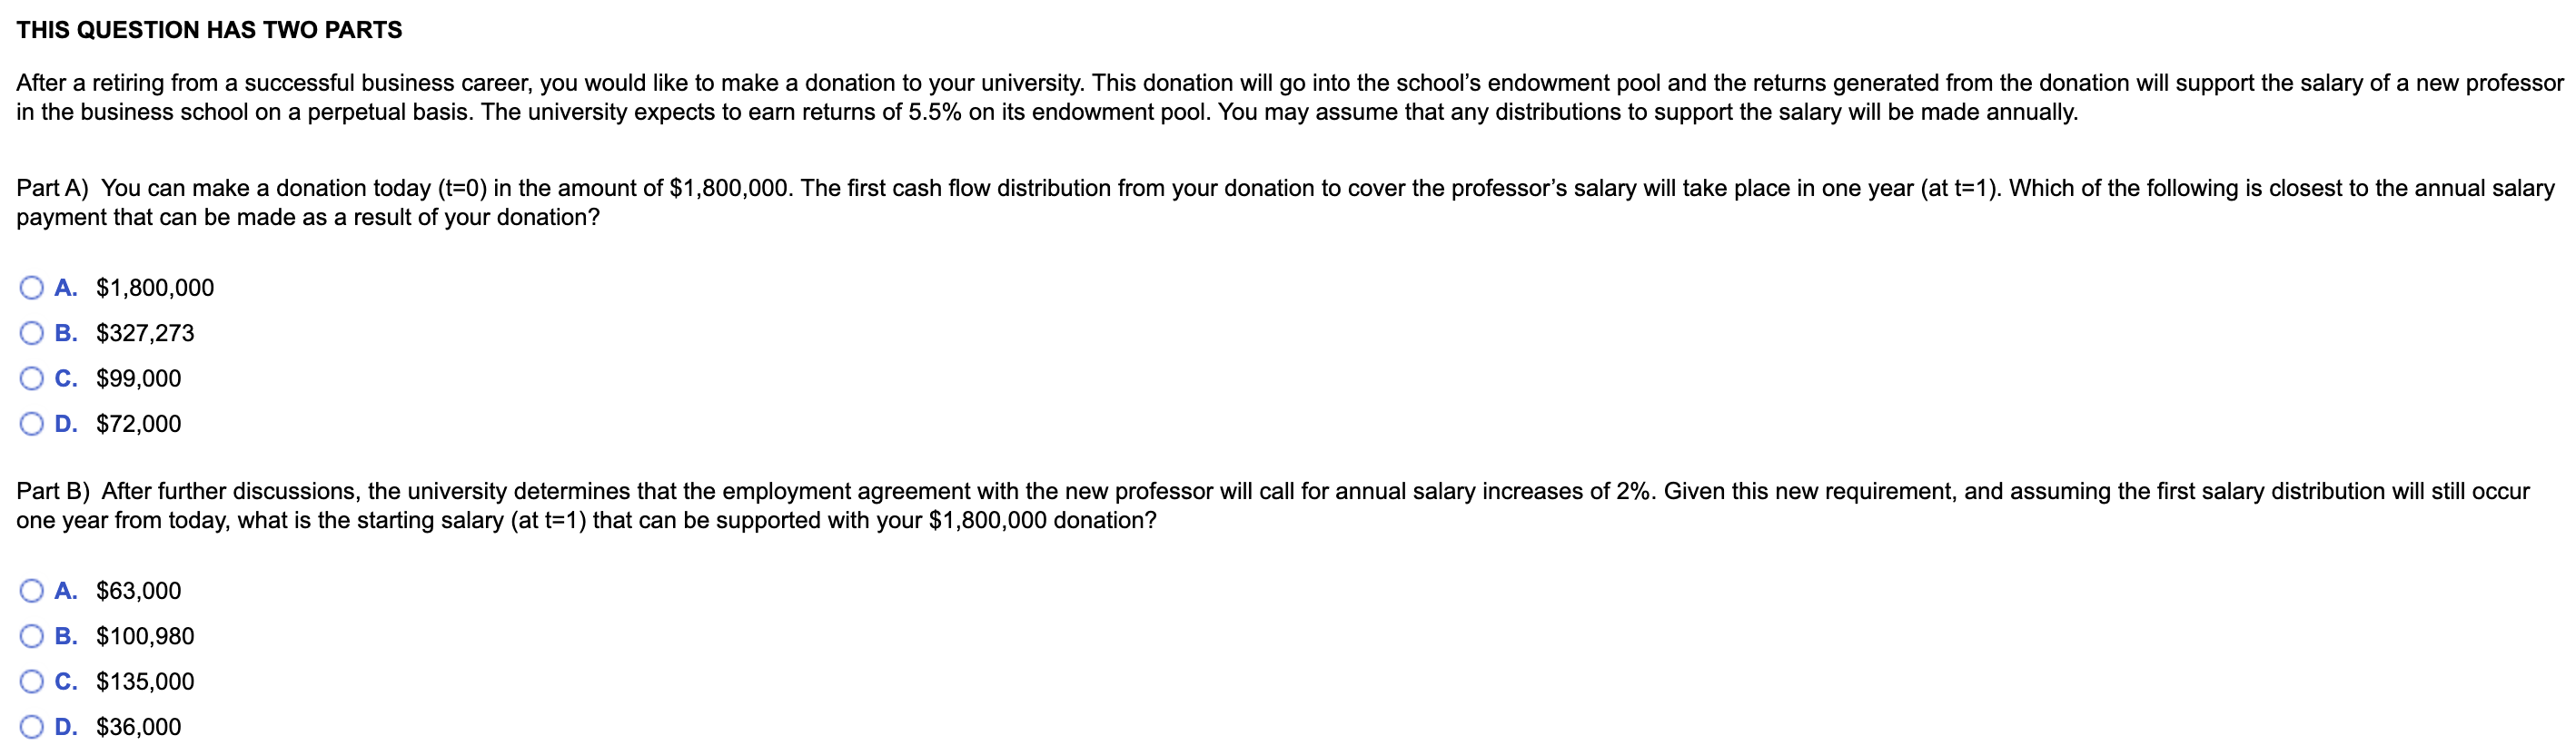Select option B ($327,273) in Part A
2576x755 pixels.
pyautogui.click(x=32, y=332)
